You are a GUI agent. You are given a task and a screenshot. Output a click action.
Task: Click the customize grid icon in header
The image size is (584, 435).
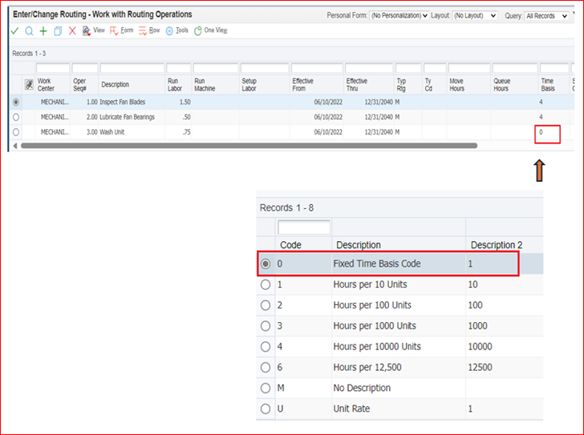(x=29, y=84)
